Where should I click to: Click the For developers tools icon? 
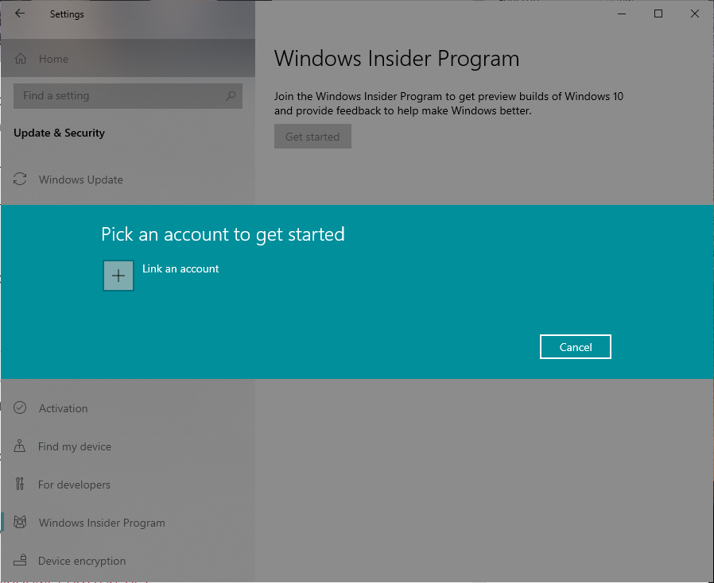click(21, 485)
